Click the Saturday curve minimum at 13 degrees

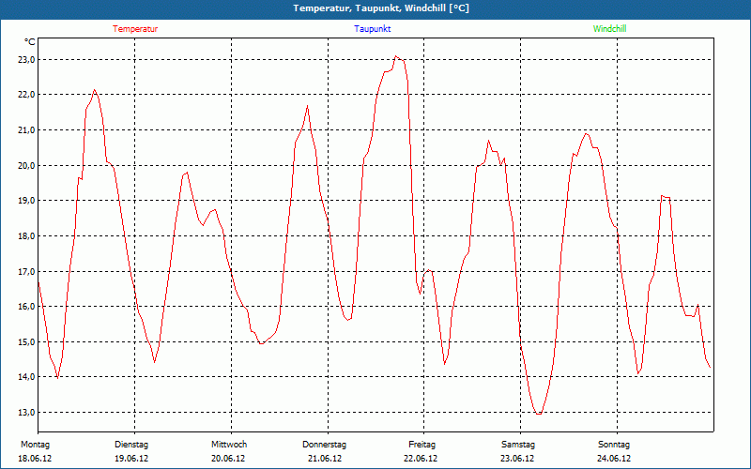(539, 414)
